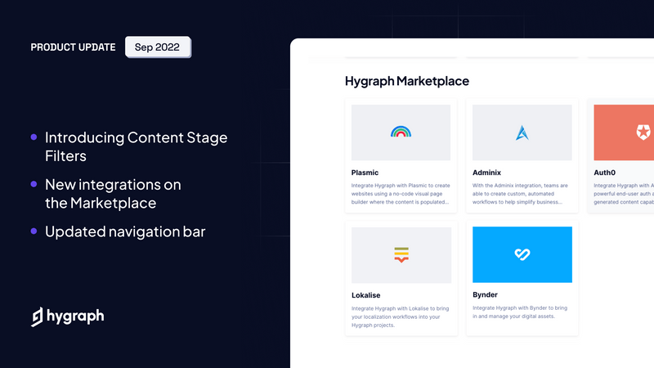Click the Plasmic rainbow logo icon
Viewport: 654px width, 368px height.
401,132
